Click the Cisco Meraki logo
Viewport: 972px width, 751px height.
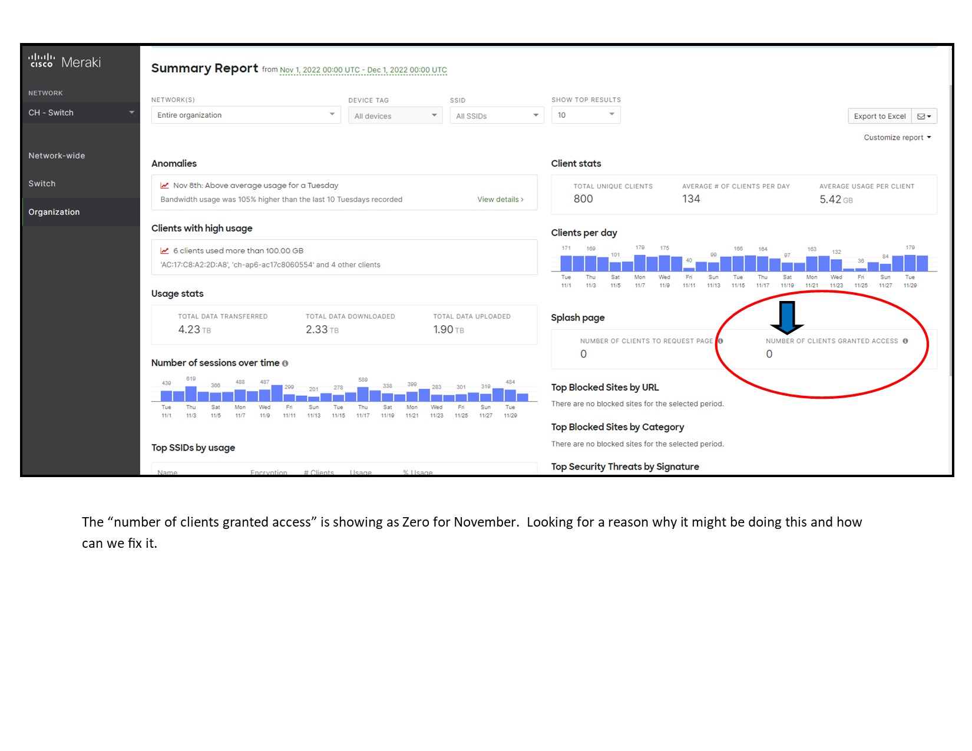coord(65,62)
